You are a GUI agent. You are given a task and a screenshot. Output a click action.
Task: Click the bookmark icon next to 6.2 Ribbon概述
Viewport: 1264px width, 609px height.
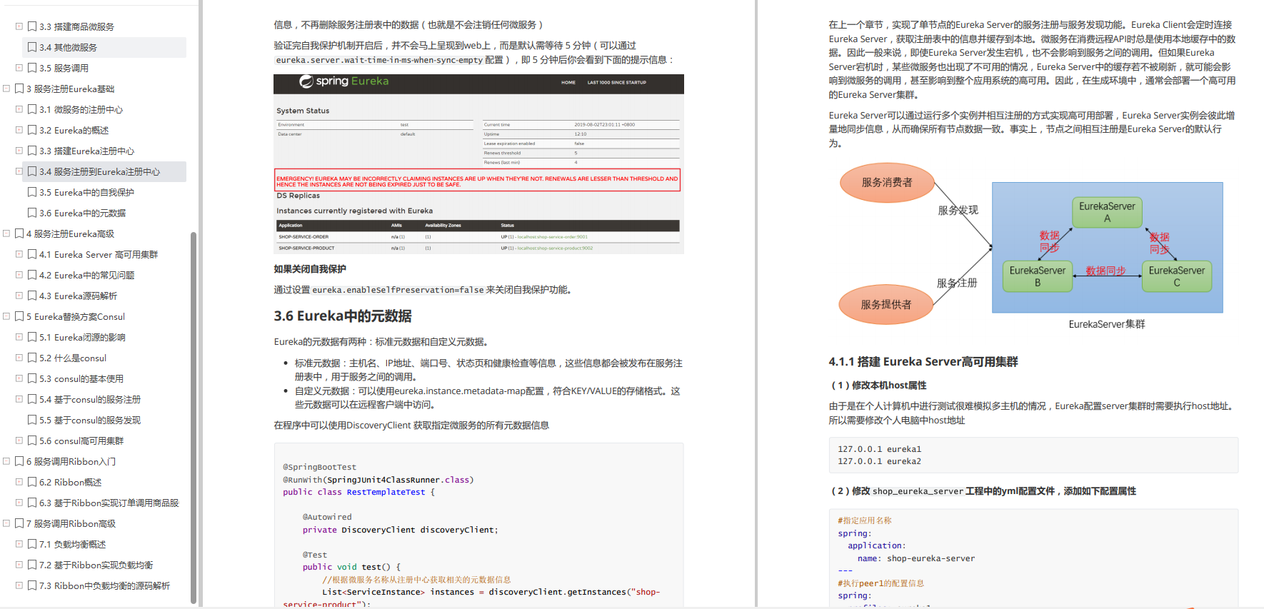32,482
